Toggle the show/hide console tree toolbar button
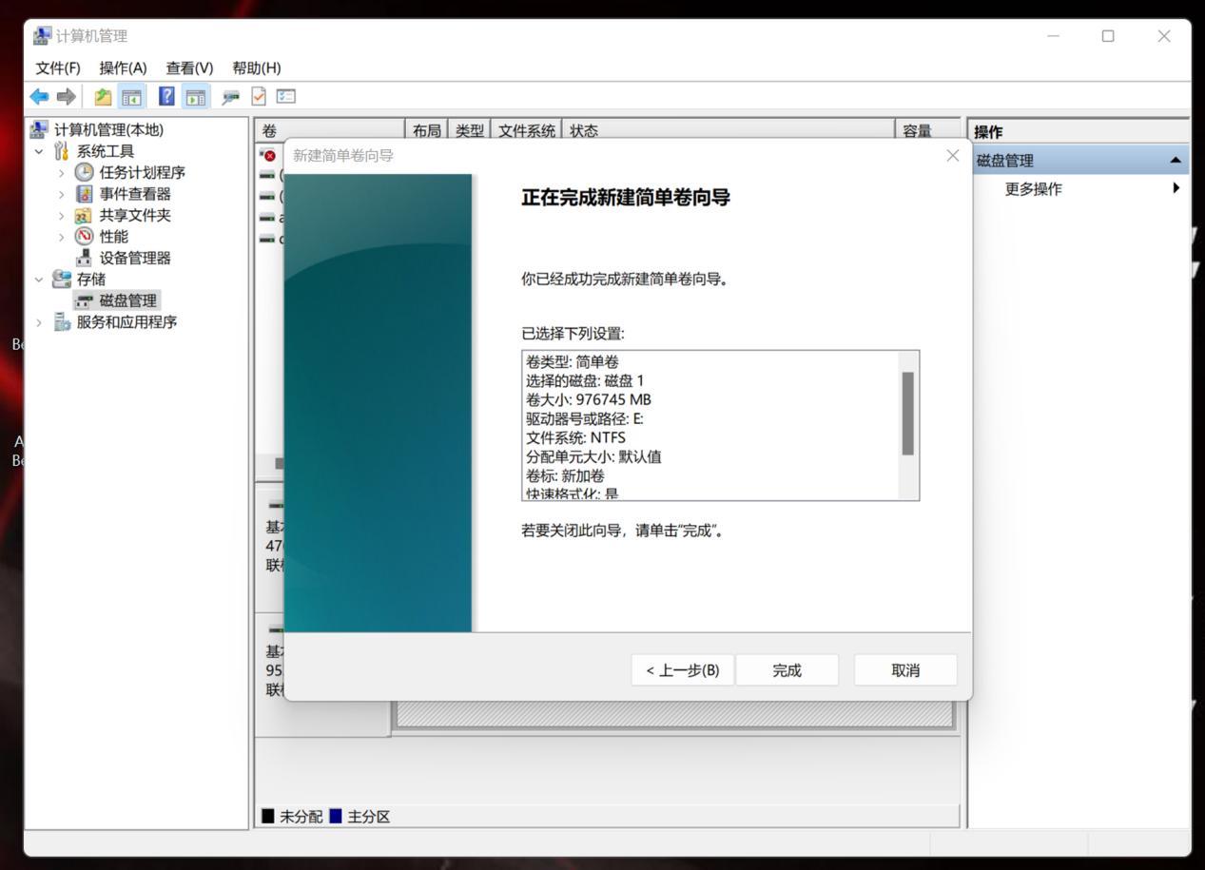The width and height of the screenshot is (1205, 870). click(133, 95)
